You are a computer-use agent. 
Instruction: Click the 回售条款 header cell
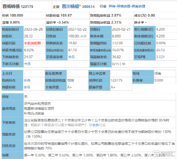tap(12, 146)
